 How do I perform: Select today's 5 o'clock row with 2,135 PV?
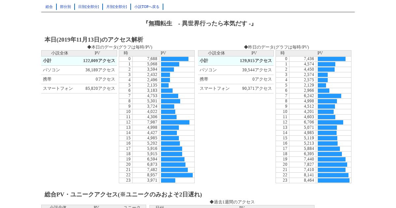pos(157,85)
